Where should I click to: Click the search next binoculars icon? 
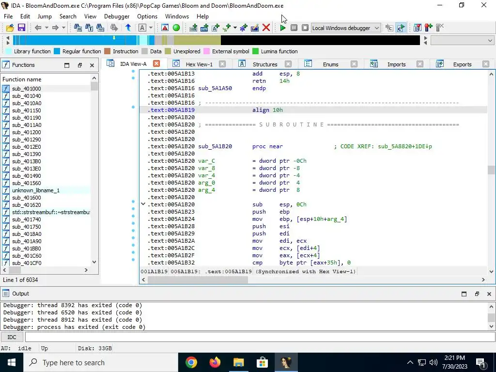(114, 28)
